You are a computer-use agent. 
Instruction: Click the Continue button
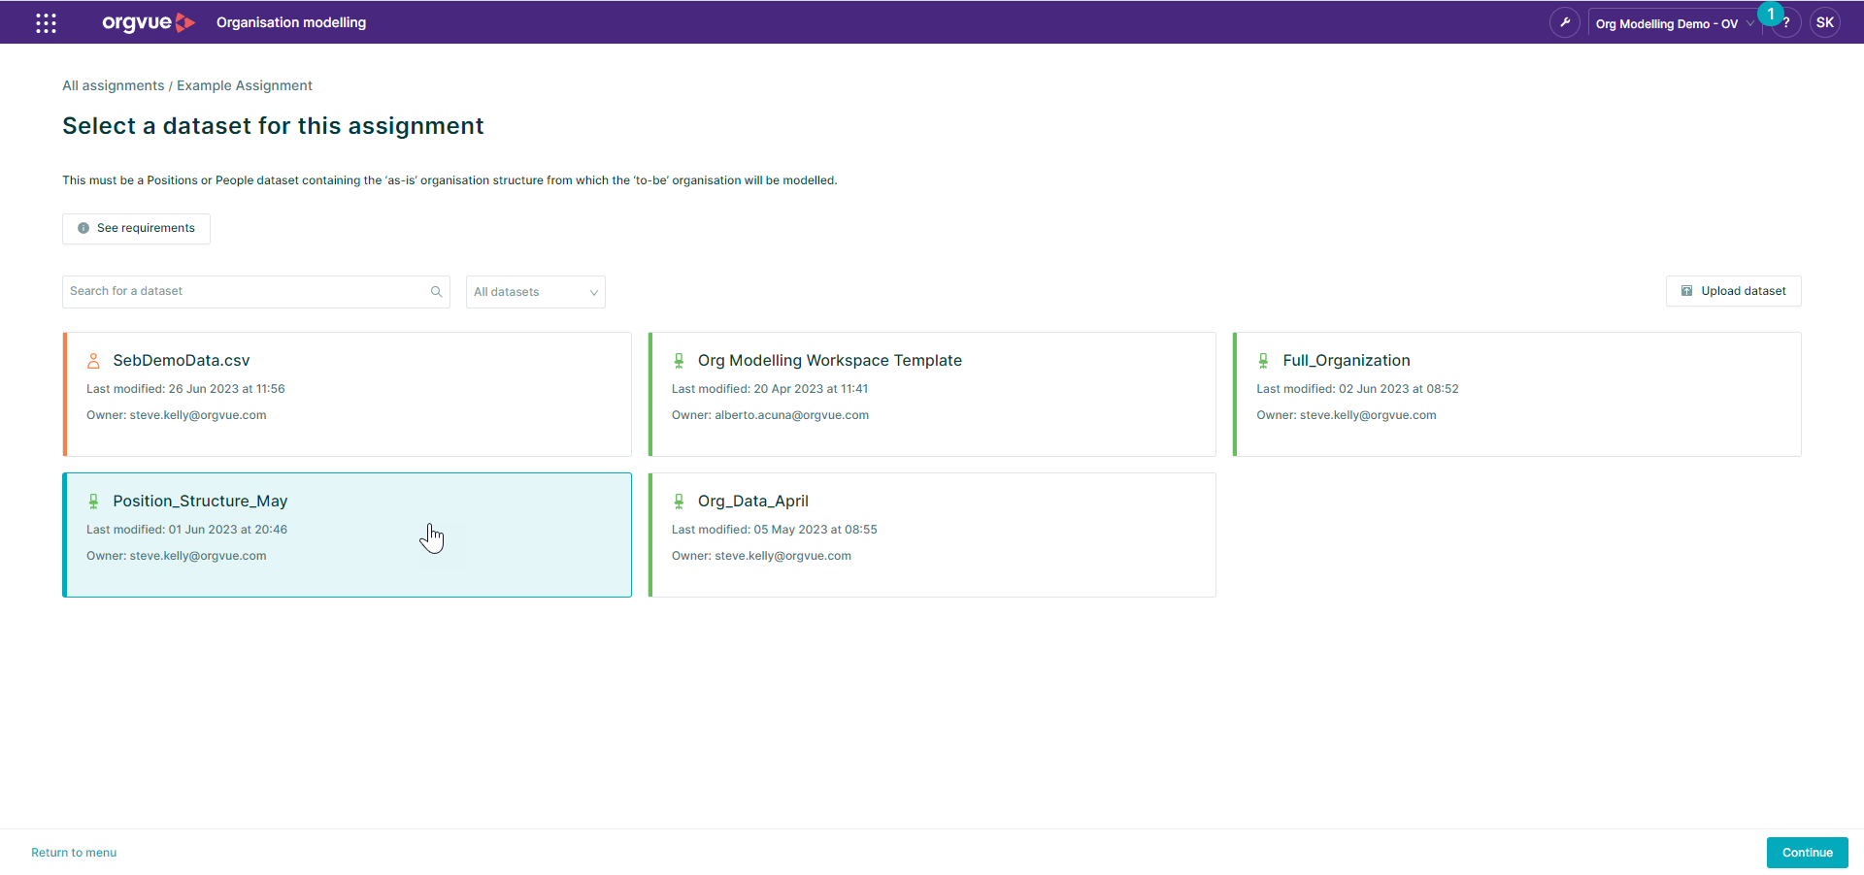pyautogui.click(x=1807, y=853)
